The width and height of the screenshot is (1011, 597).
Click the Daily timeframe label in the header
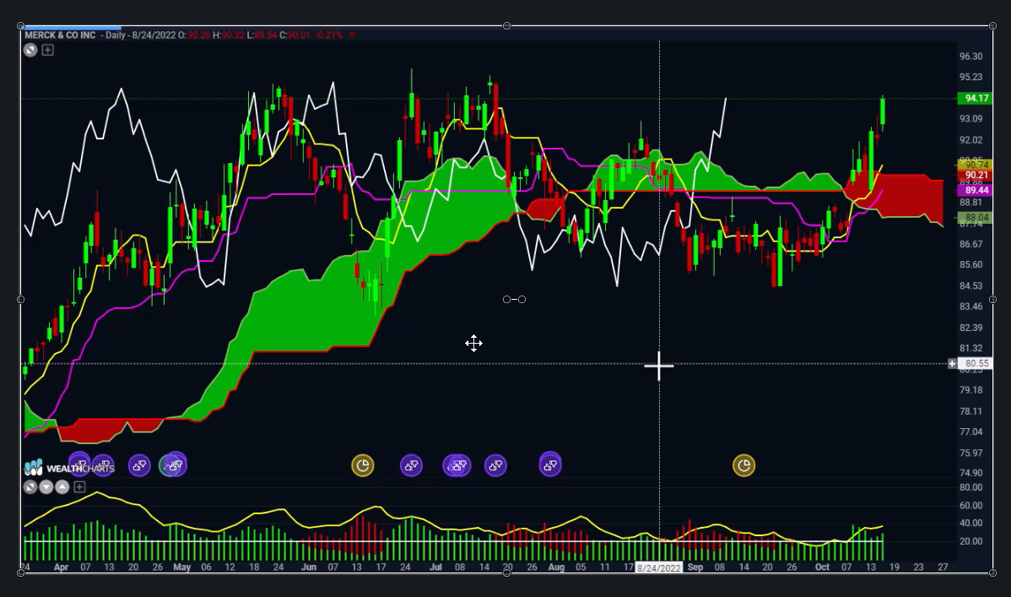[116, 35]
